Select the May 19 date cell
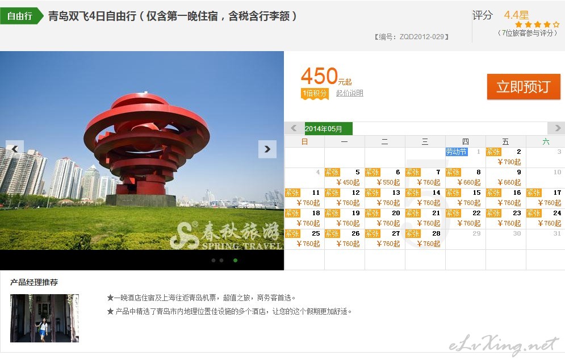This screenshot has width=565, height=364. 345,219
